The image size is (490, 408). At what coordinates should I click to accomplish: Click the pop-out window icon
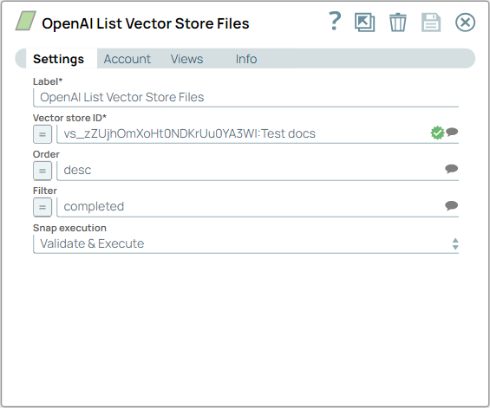coord(365,23)
